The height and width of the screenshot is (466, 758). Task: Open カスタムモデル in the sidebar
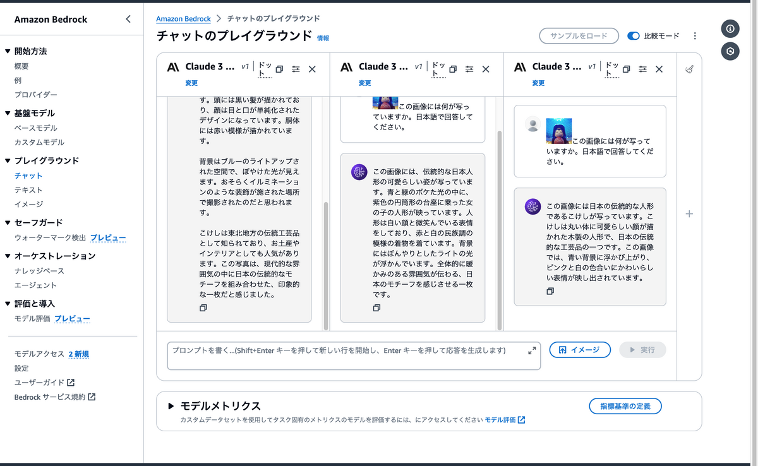39,143
